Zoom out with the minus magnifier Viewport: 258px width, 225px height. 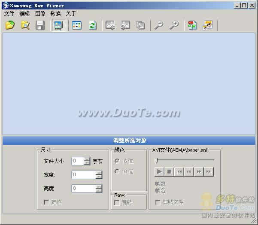click(x=158, y=25)
